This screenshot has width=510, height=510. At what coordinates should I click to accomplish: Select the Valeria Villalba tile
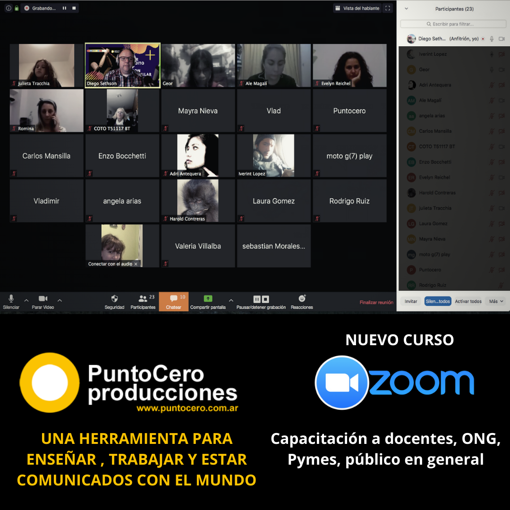click(198, 246)
